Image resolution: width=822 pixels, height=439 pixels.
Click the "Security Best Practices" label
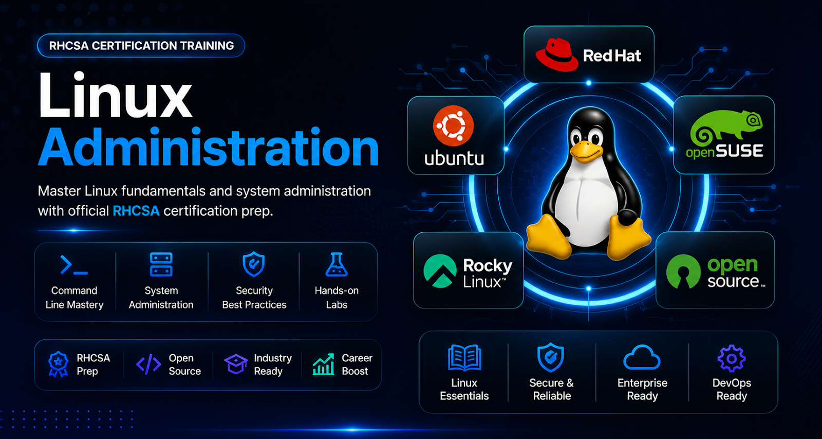point(254,298)
